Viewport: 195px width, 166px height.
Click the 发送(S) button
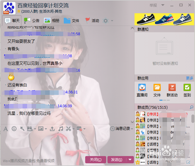click(x=117, y=160)
